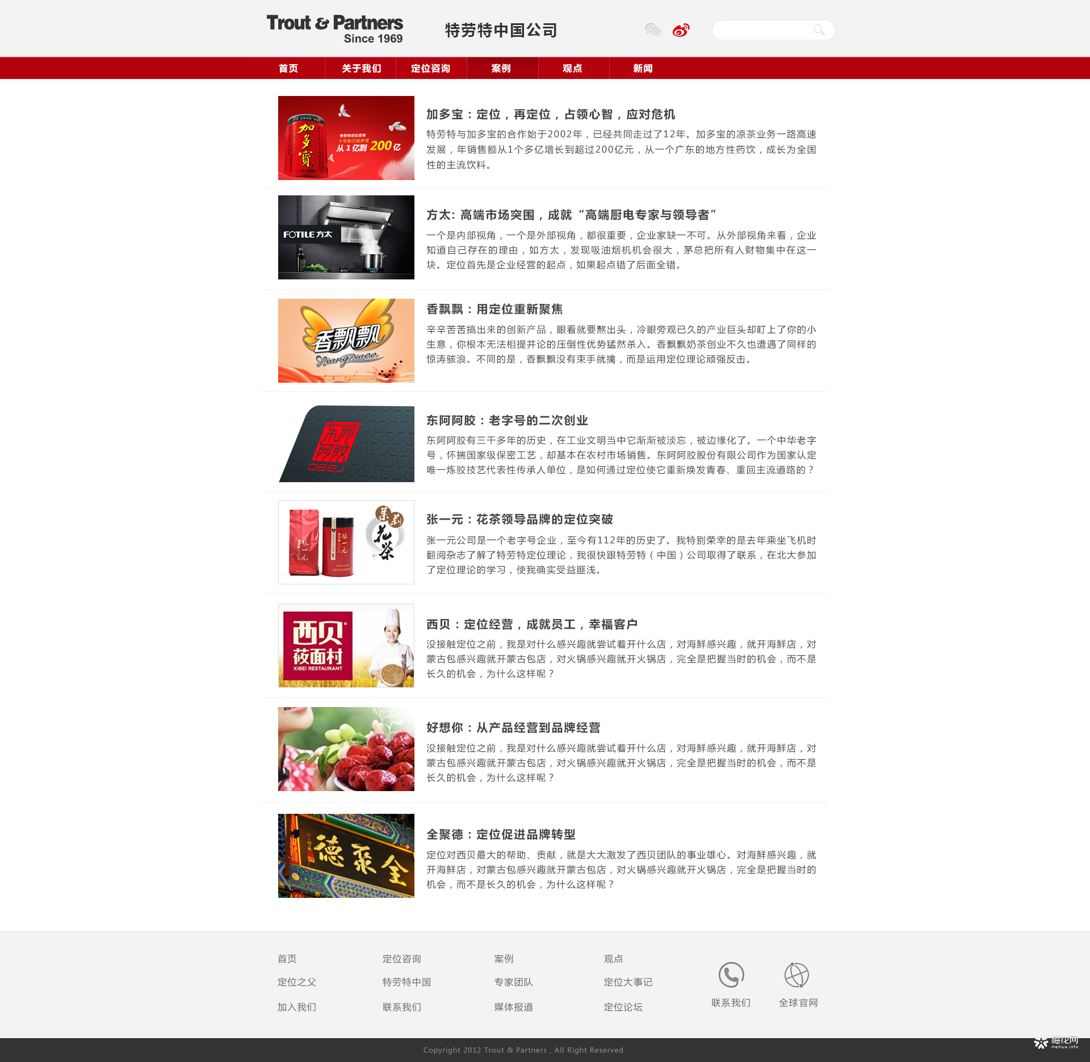The height and width of the screenshot is (1062, 1090).
Task: Focus the header search input field
Action: [x=773, y=30]
